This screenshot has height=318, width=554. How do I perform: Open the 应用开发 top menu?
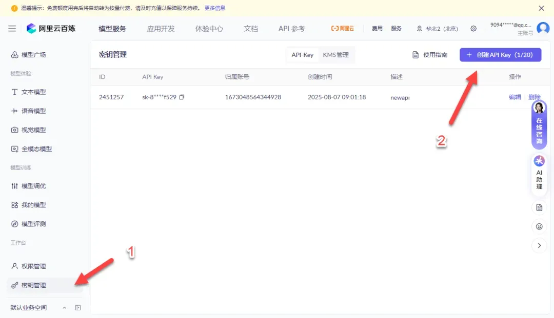pos(161,29)
